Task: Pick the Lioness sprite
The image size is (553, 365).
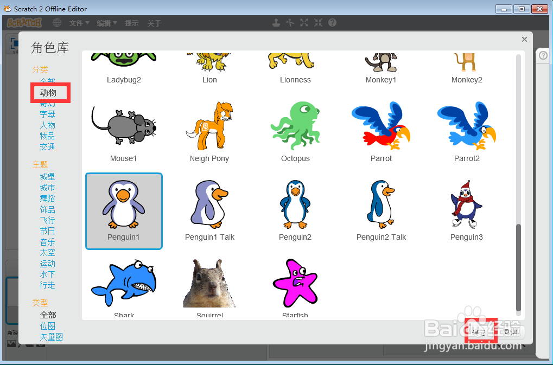Action: tap(295, 70)
